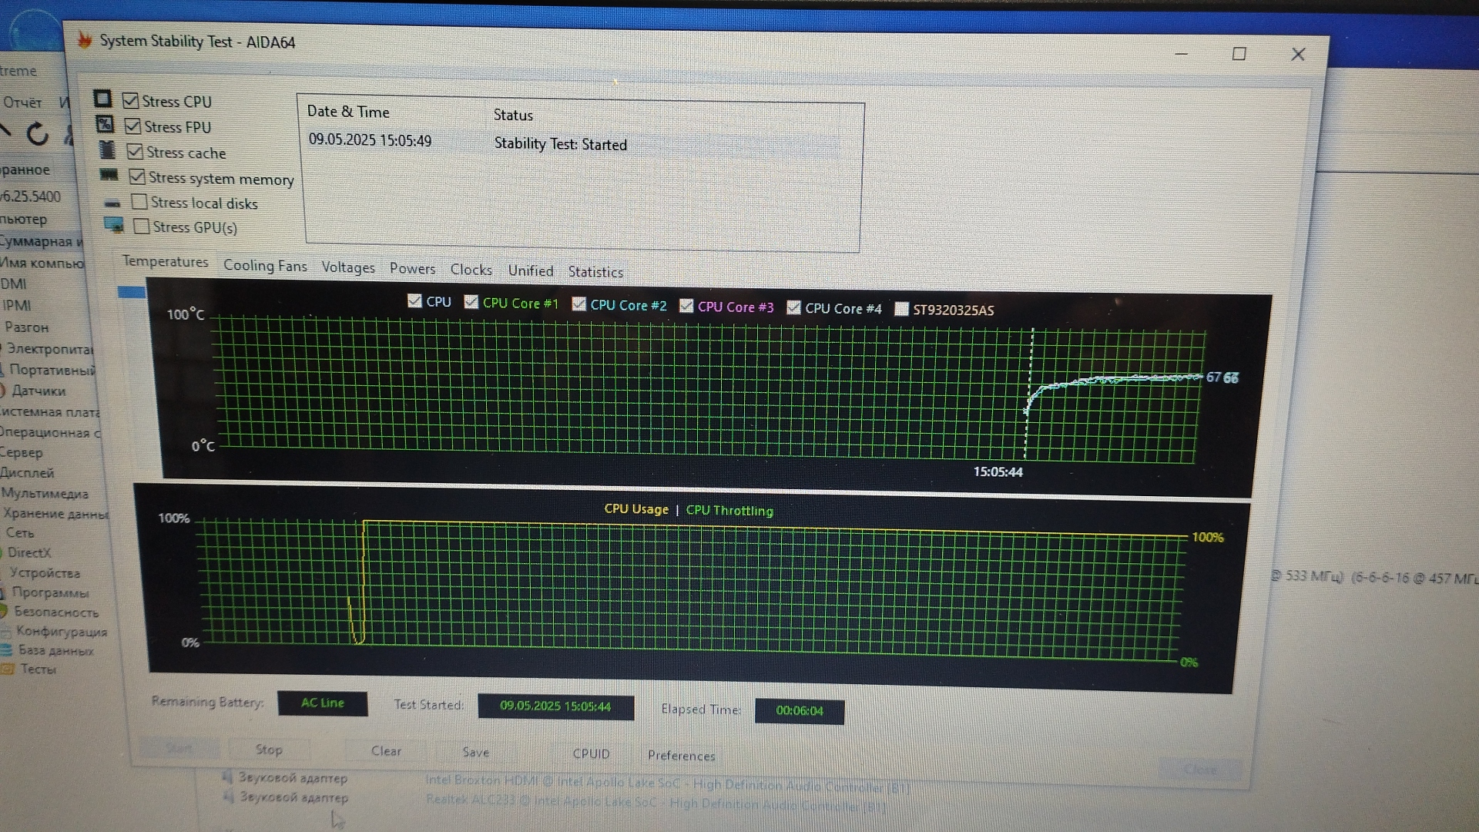
Task: Open the Preferences button
Action: click(681, 756)
